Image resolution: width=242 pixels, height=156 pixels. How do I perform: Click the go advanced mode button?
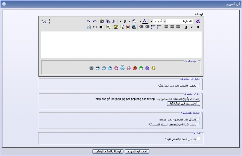tap(108, 151)
